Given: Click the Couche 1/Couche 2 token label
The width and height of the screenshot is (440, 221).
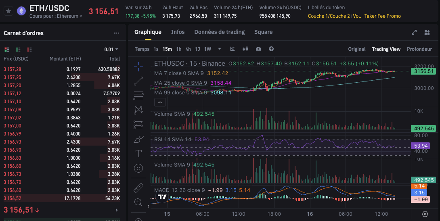Looking at the screenshot, I should [x=329, y=16].
